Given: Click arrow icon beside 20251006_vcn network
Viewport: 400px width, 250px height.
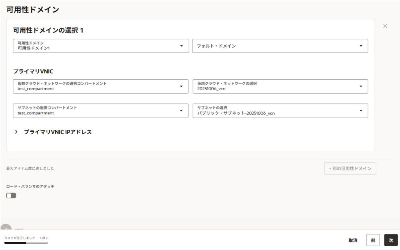Looking at the screenshot, I should 361,86.
